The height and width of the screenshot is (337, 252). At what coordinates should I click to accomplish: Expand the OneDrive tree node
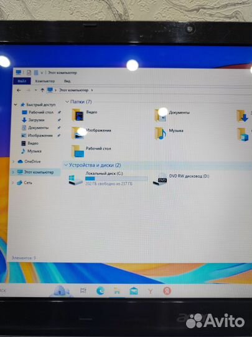(13, 162)
